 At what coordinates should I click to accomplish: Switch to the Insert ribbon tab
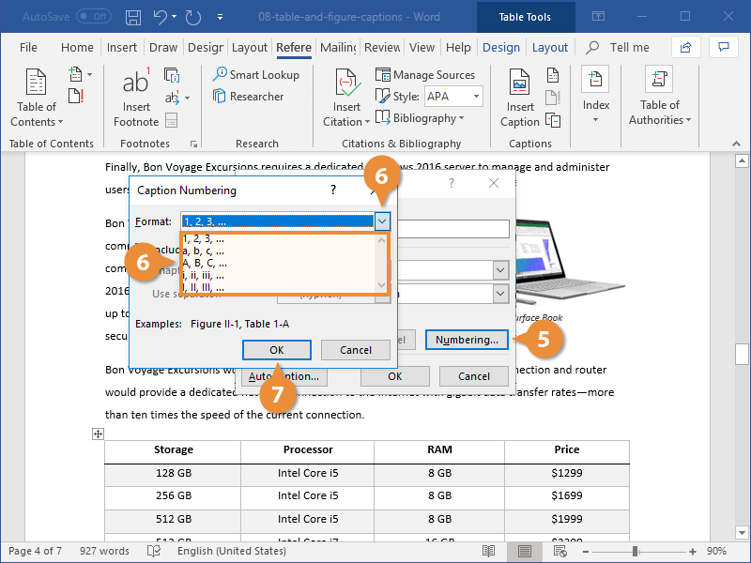tap(122, 48)
